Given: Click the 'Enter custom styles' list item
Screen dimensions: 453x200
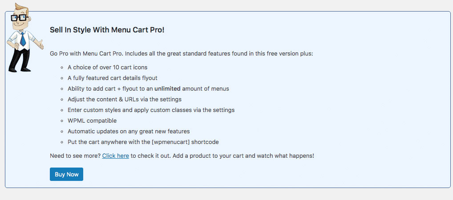Looking at the screenshot, I should click(x=151, y=110).
